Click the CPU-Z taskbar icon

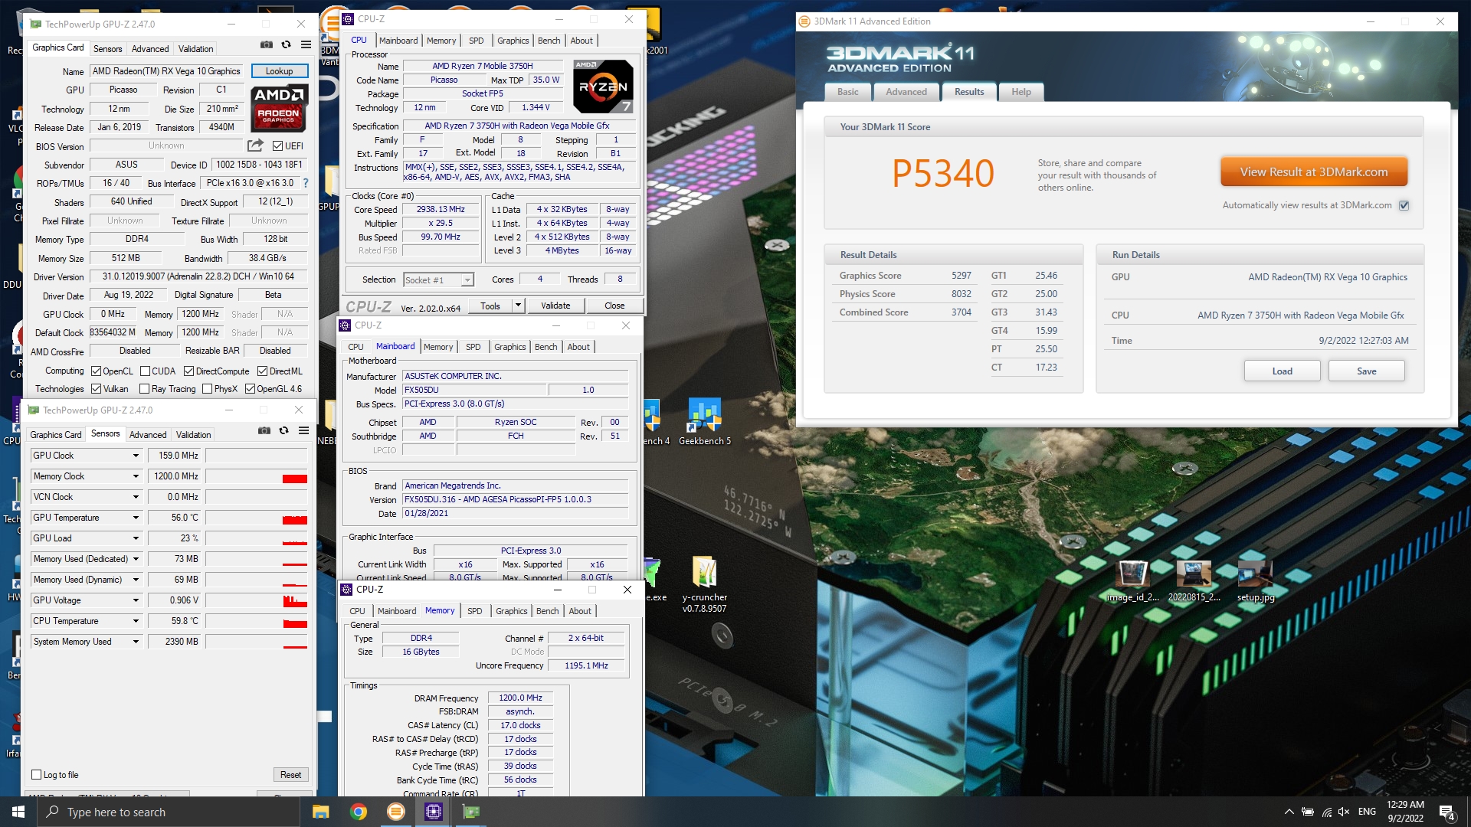coord(433,812)
